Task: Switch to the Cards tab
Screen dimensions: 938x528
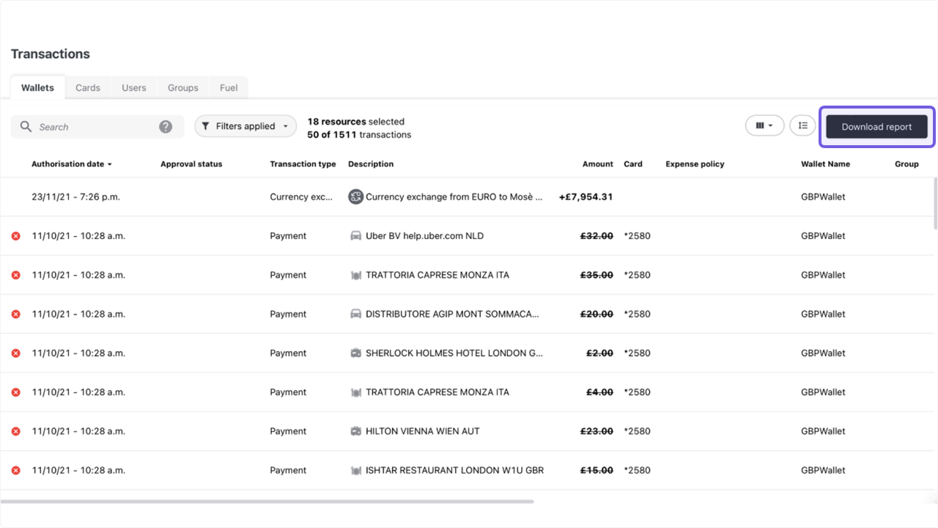Action: (88, 87)
